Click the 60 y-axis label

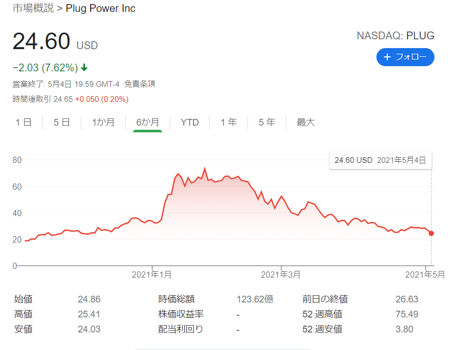click(17, 187)
